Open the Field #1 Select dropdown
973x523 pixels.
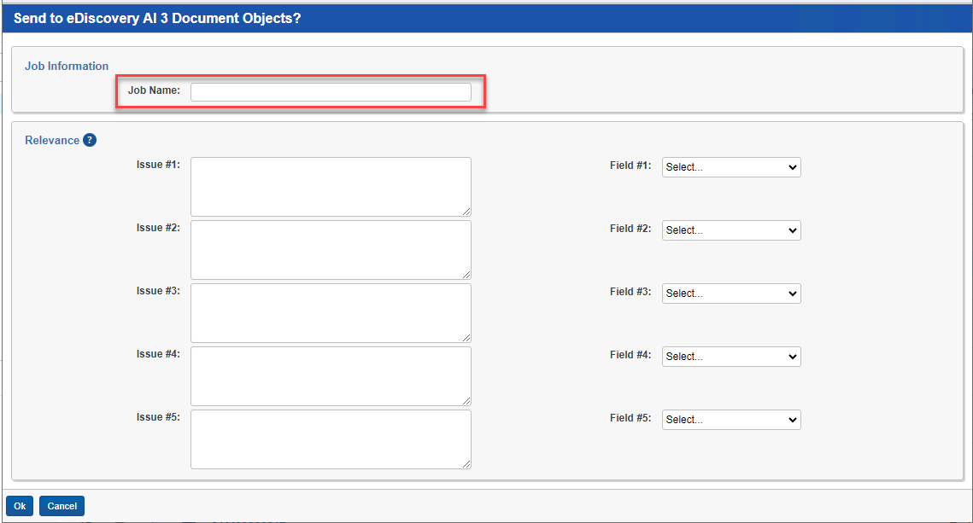coord(731,167)
